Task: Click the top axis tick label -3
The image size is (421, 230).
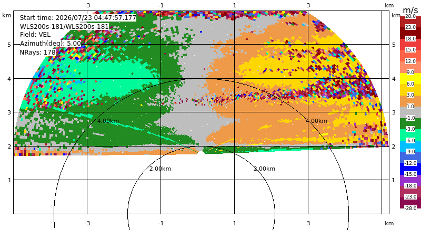Action: (87, 5)
